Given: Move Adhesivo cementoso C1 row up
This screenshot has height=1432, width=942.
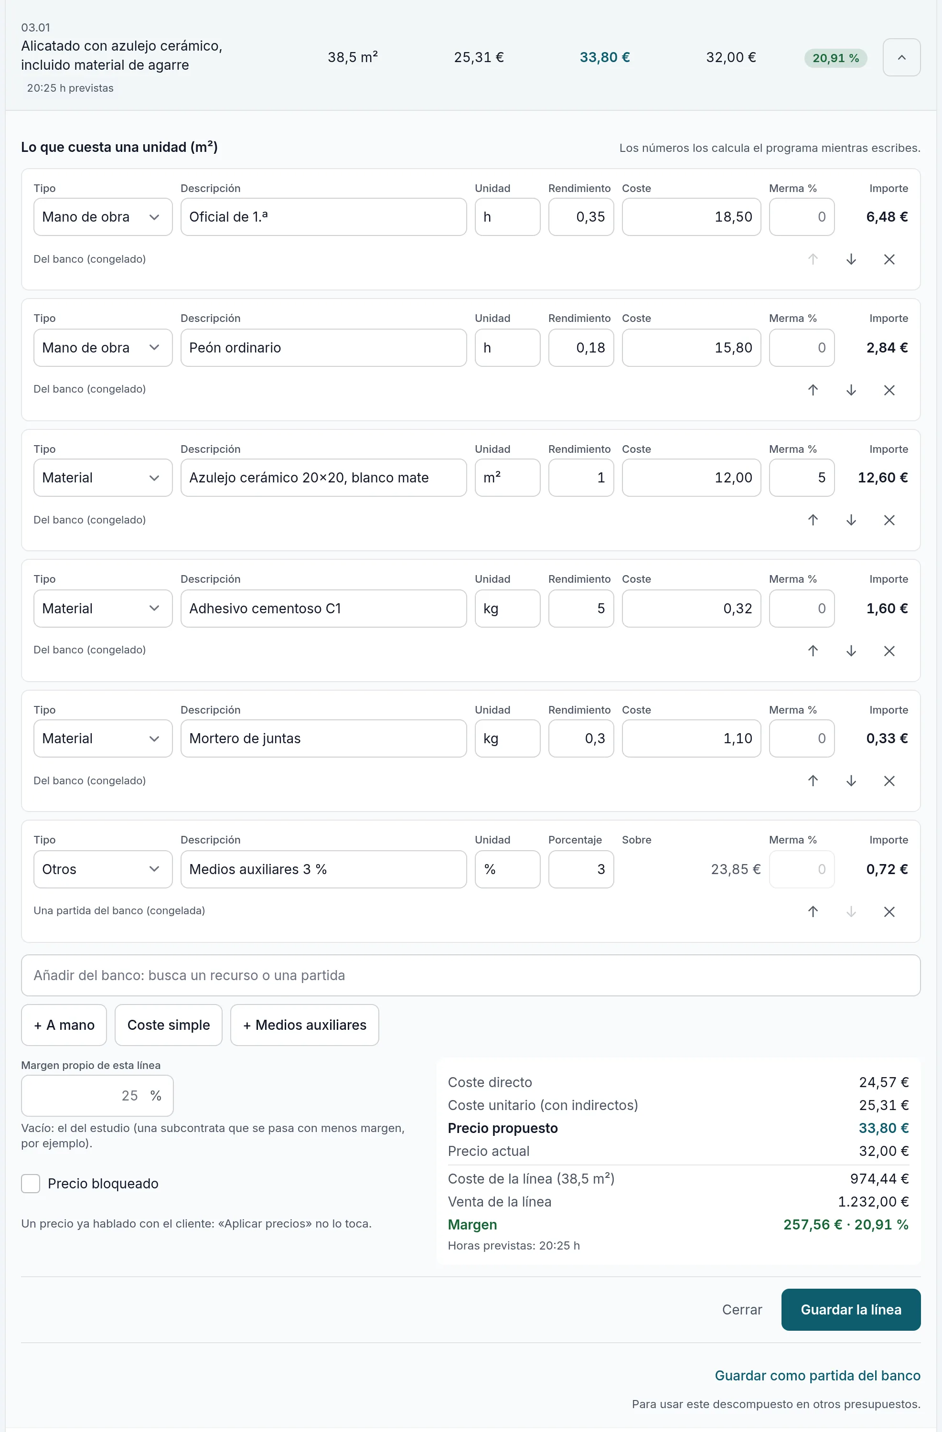Looking at the screenshot, I should tap(813, 651).
